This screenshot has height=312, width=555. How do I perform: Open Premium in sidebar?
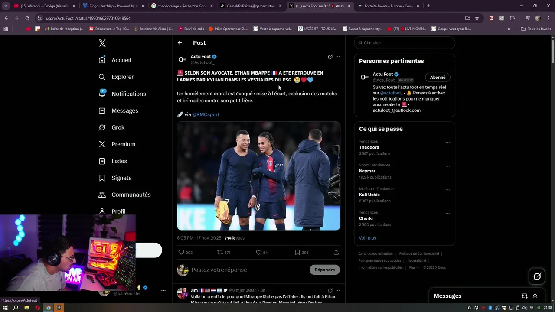coord(117,144)
